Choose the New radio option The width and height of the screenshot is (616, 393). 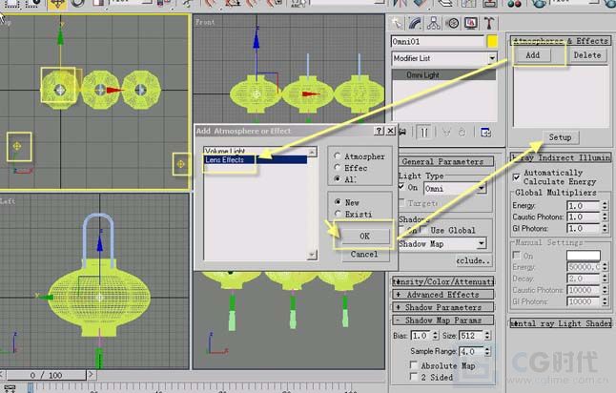[338, 202]
